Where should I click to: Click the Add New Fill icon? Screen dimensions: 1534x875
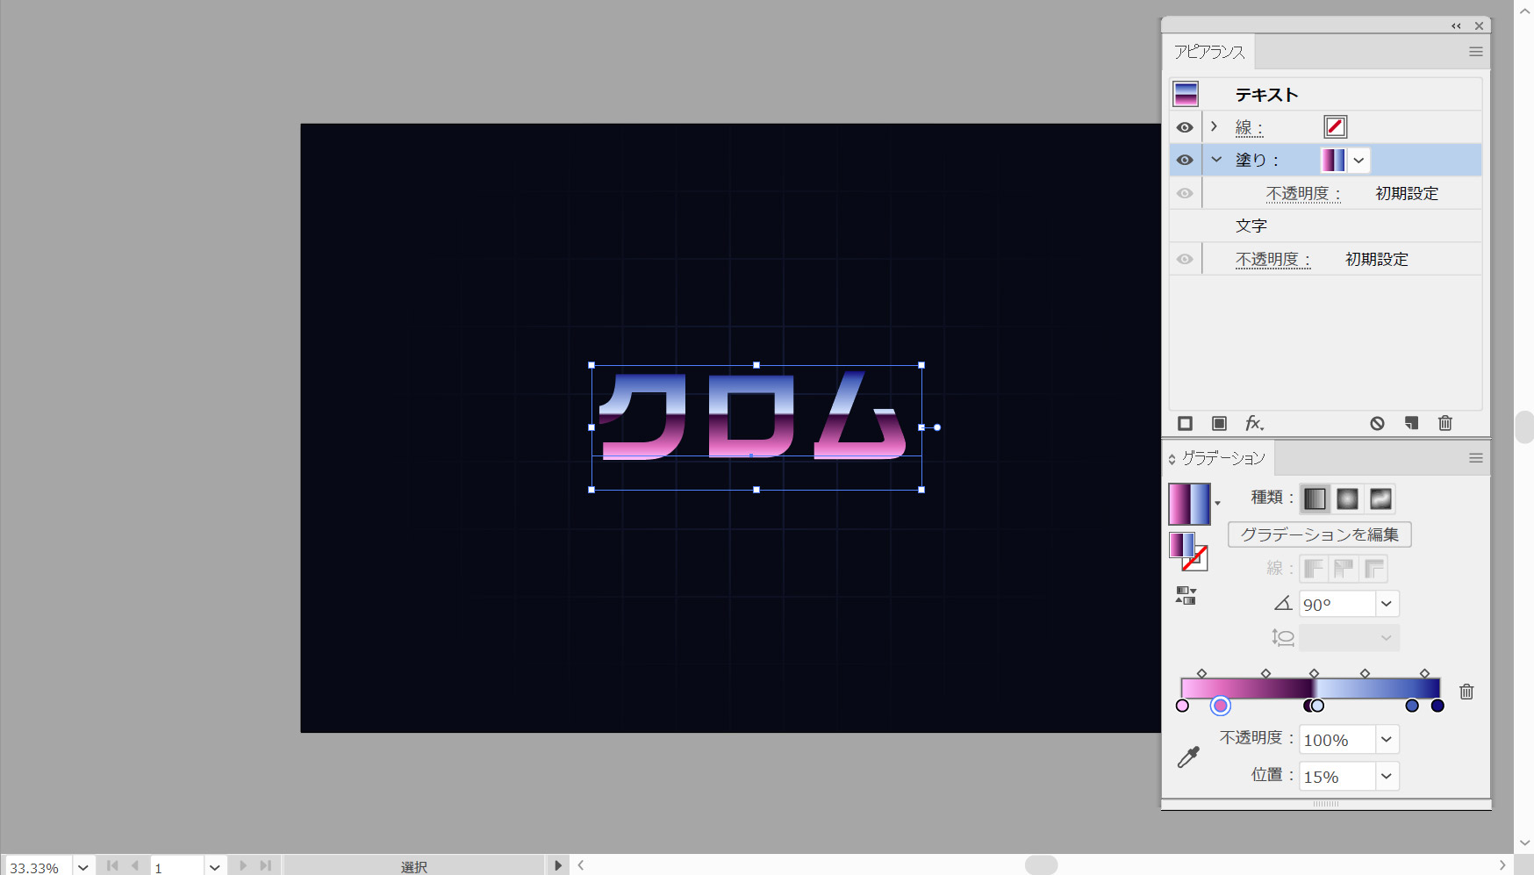click(1219, 424)
